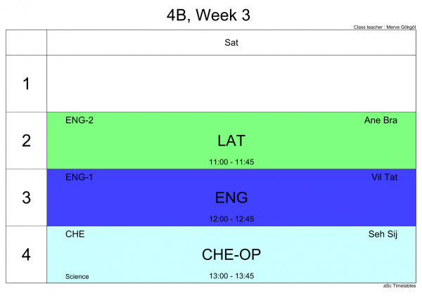Click the Class teacher Merve Gökgöl text

(x=385, y=27)
